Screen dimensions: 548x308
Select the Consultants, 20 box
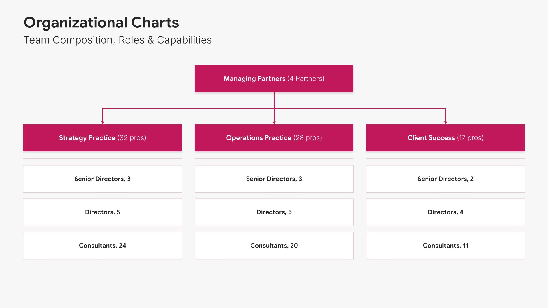click(x=274, y=246)
